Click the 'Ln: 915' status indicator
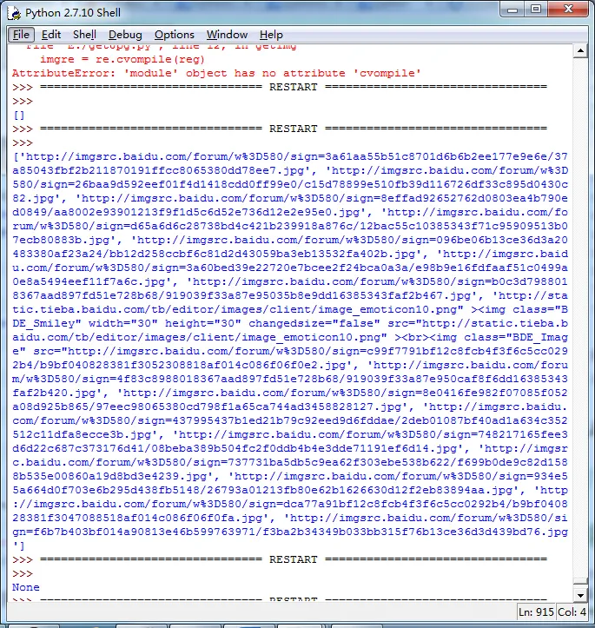The width and height of the screenshot is (595, 628). point(536,612)
